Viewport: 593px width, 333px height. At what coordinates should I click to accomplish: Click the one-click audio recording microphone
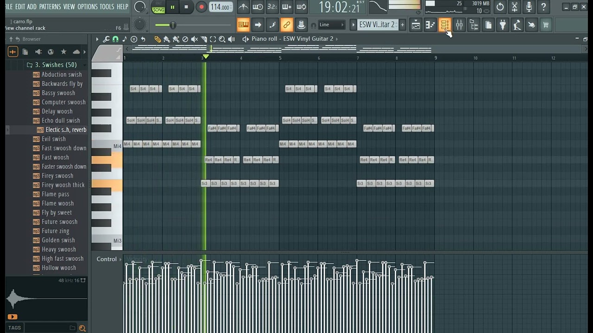529,7
